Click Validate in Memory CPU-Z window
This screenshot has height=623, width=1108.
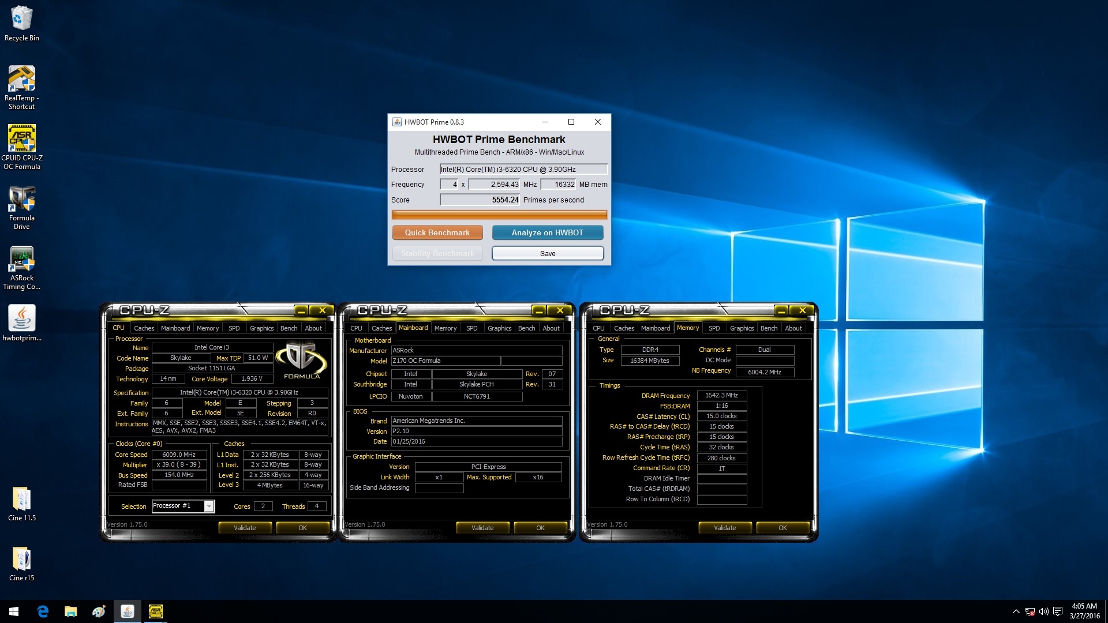coord(725,528)
